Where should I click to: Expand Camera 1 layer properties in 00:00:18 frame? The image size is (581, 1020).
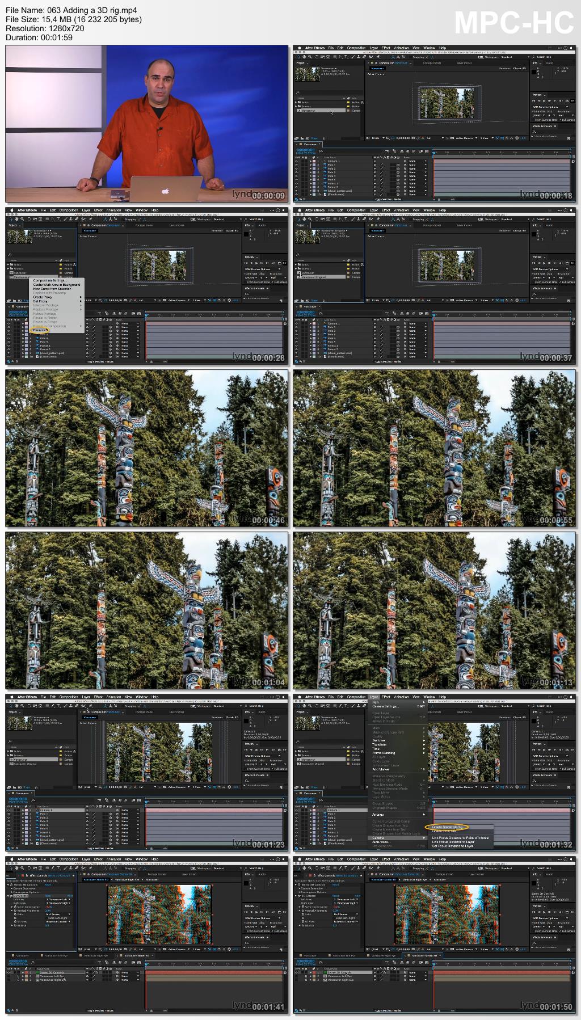pos(310,161)
